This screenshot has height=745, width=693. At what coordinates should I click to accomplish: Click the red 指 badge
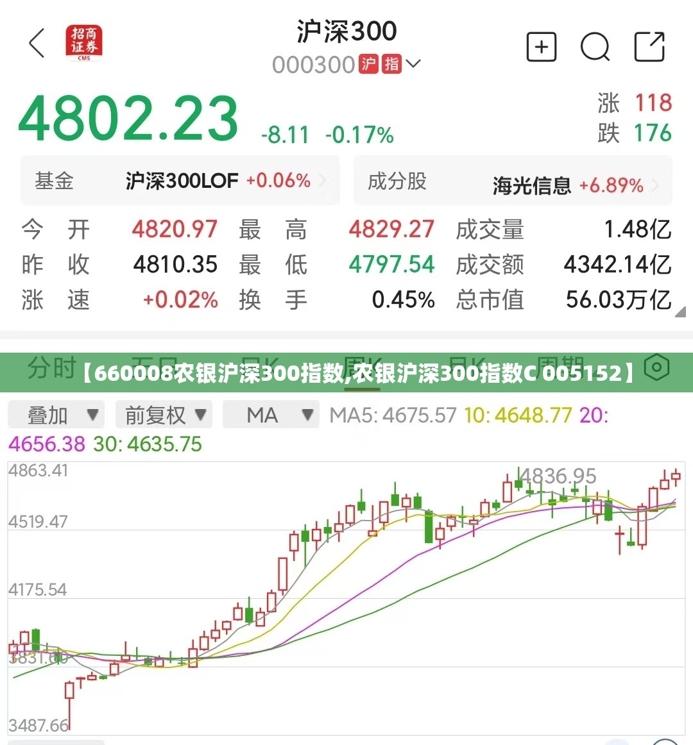coord(391,64)
